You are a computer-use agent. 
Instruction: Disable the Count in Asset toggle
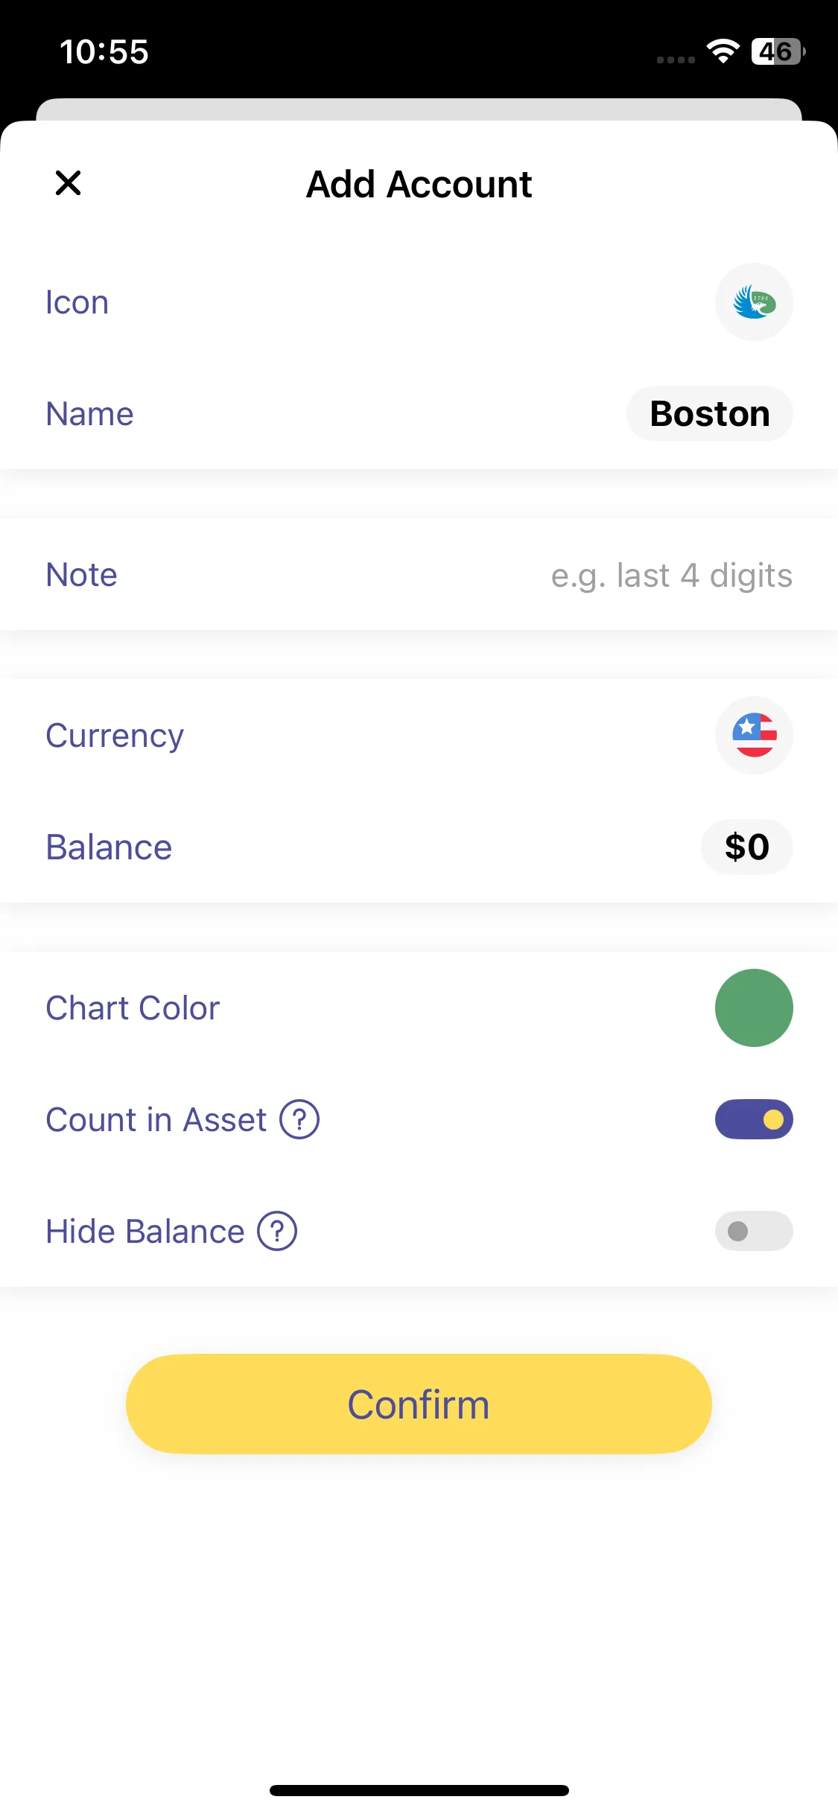(754, 1119)
